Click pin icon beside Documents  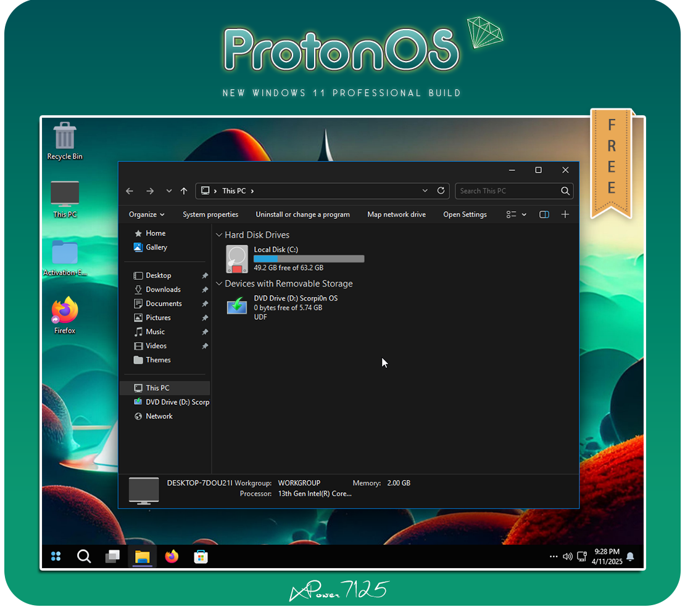(204, 304)
